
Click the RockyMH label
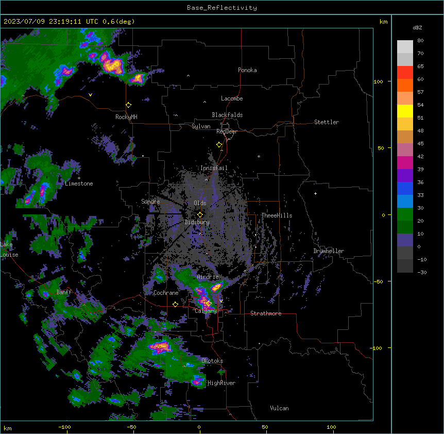pyautogui.click(x=126, y=117)
